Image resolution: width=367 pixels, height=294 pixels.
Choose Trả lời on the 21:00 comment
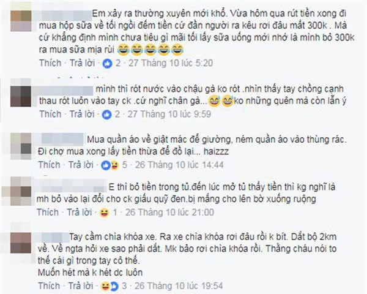pyautogui.click(x=80, y=213)
